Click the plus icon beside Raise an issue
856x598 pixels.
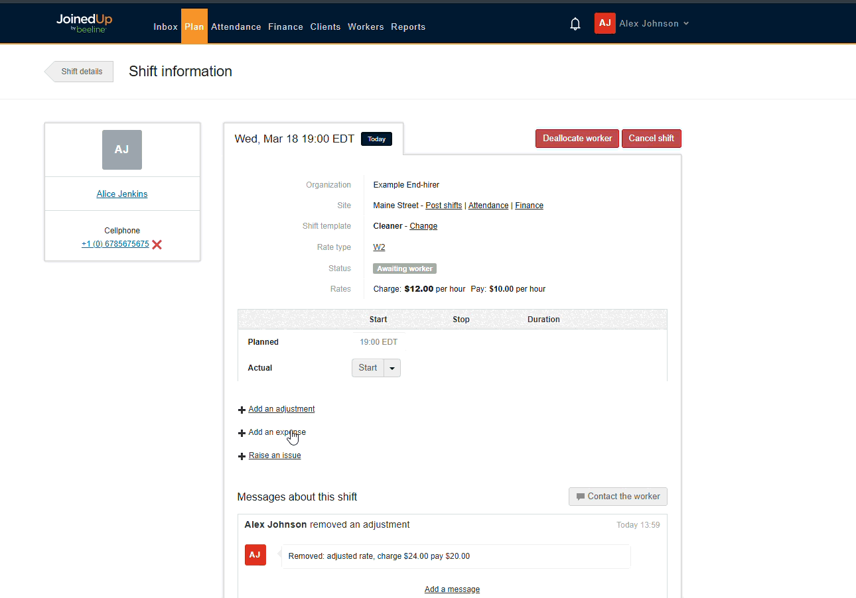click(x=242, y=455)
